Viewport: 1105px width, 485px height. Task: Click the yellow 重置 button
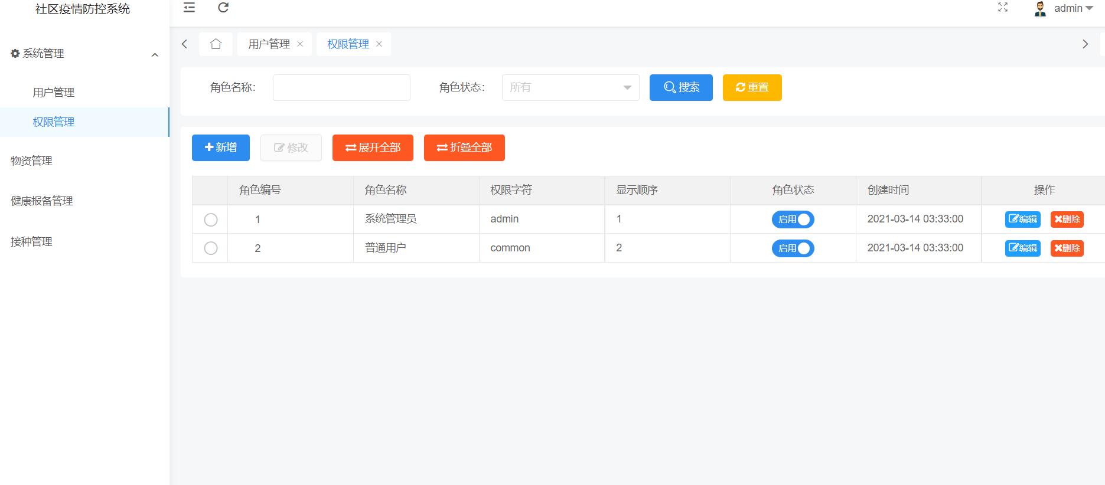[752, 87]
